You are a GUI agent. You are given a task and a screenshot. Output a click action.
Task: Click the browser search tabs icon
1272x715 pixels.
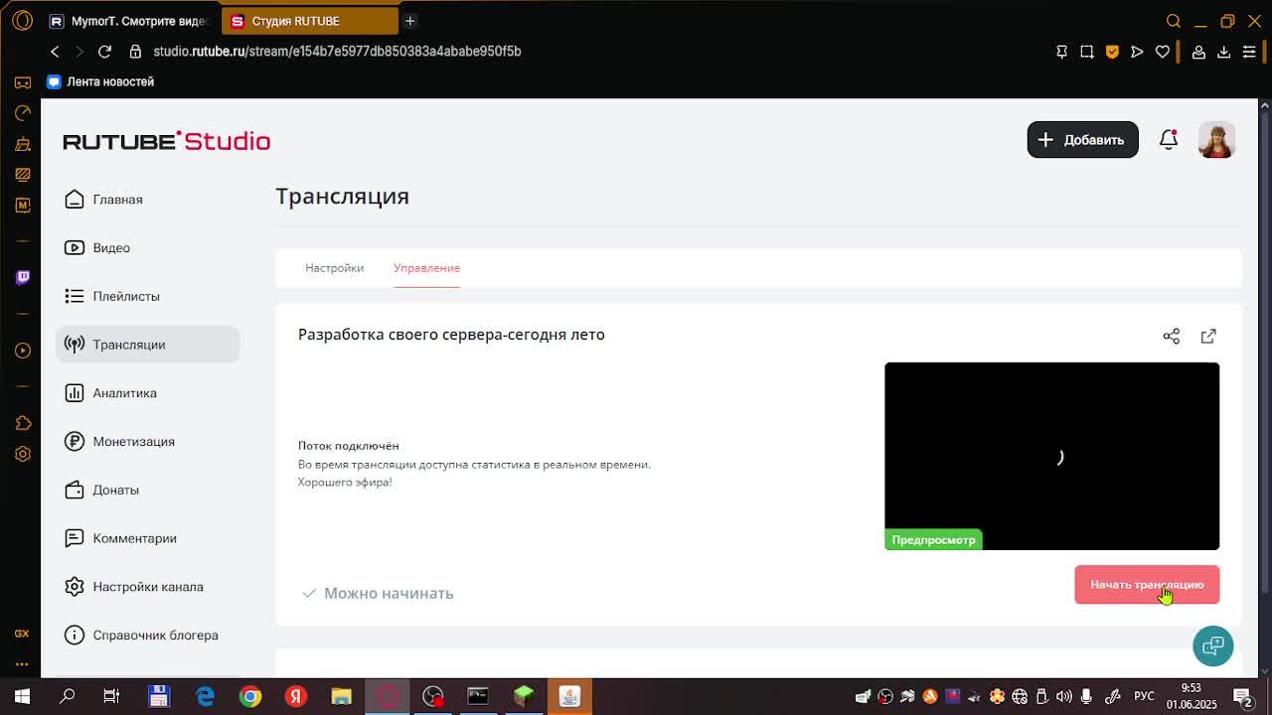click(x=1174, y=21)
